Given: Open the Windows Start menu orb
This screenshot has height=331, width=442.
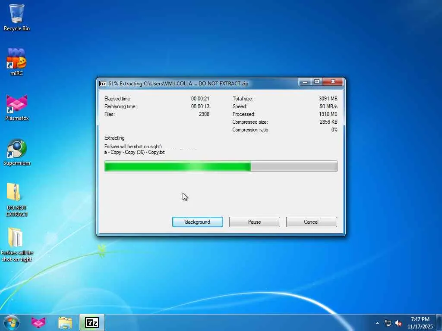Looking at the screenshot, I should [11, 322].
